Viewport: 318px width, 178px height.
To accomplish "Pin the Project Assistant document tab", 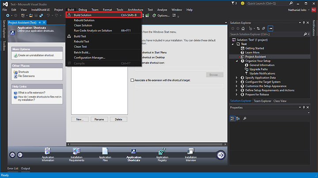I will 40,23.
